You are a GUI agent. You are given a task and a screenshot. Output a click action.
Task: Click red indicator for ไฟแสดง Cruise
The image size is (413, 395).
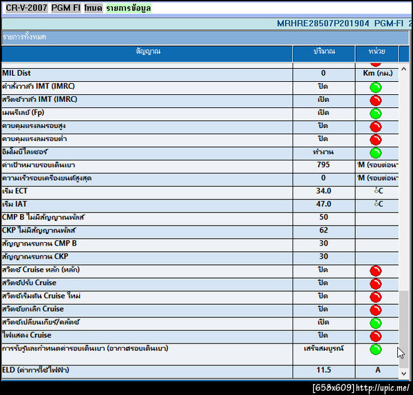tap(376, 336)
